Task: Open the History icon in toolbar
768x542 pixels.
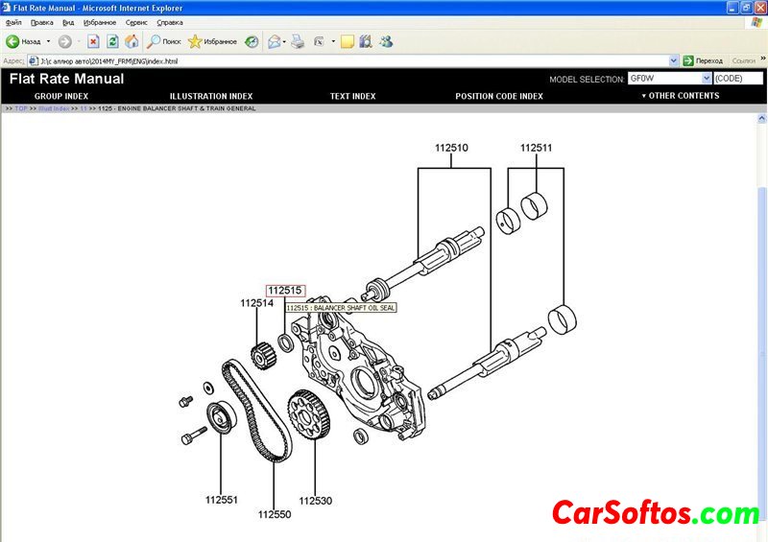Action: click(252, 41)
